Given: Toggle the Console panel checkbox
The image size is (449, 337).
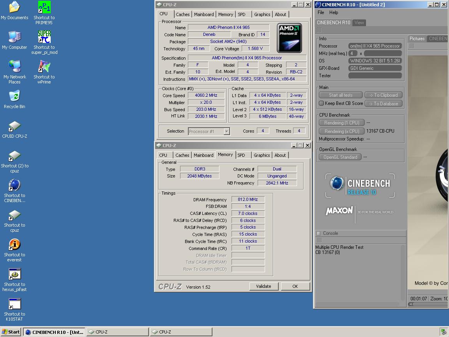Looking at the screenshot, I should (318, 233).
